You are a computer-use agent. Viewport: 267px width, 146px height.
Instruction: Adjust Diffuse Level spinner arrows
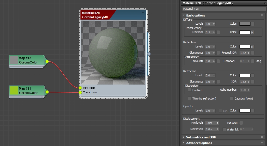(x=214, y=24)
